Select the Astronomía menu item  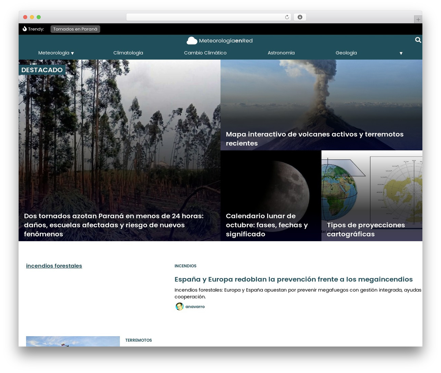click(x=281, y=53)
